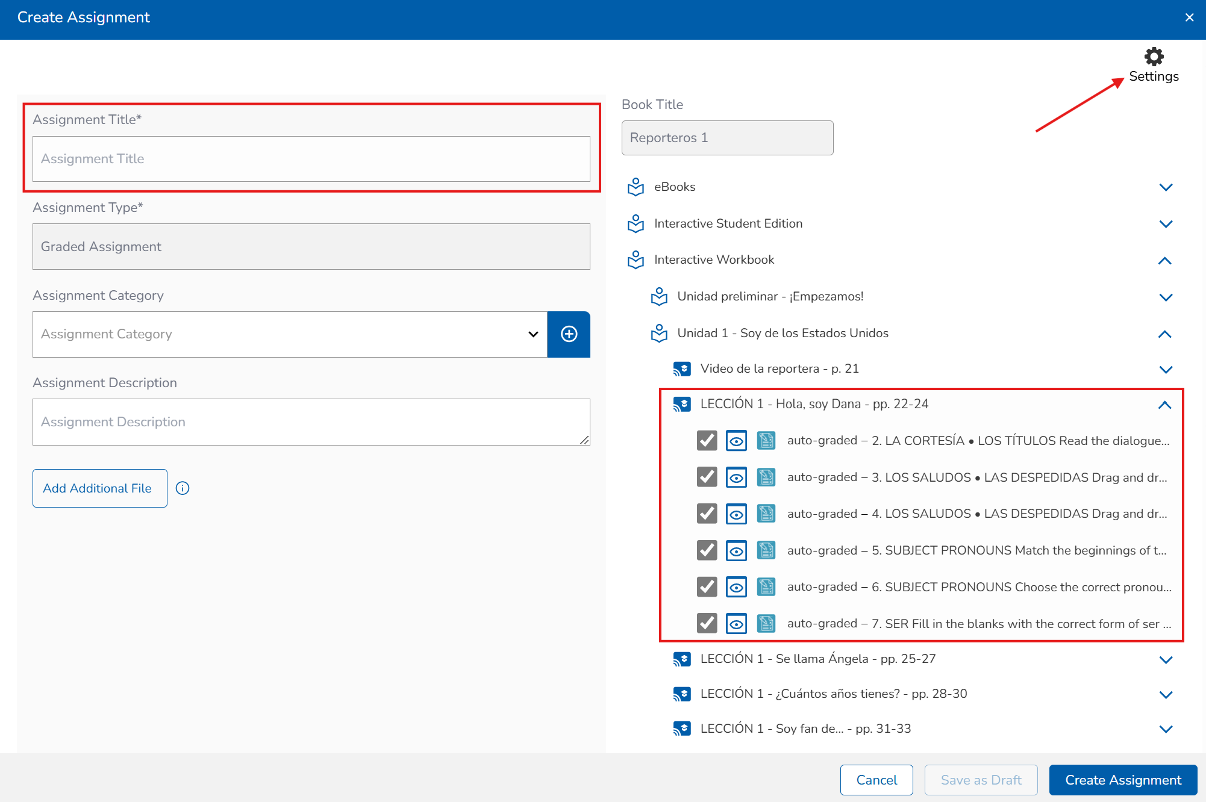Click the add category plus icon
The image size is (1206, 802).
tap(569, 334)
